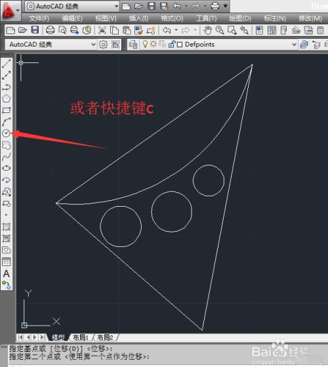Viewport: 328px width, 367px height.
Task: Switch to the 布局1 layout tab
Action: coord(81,337)
